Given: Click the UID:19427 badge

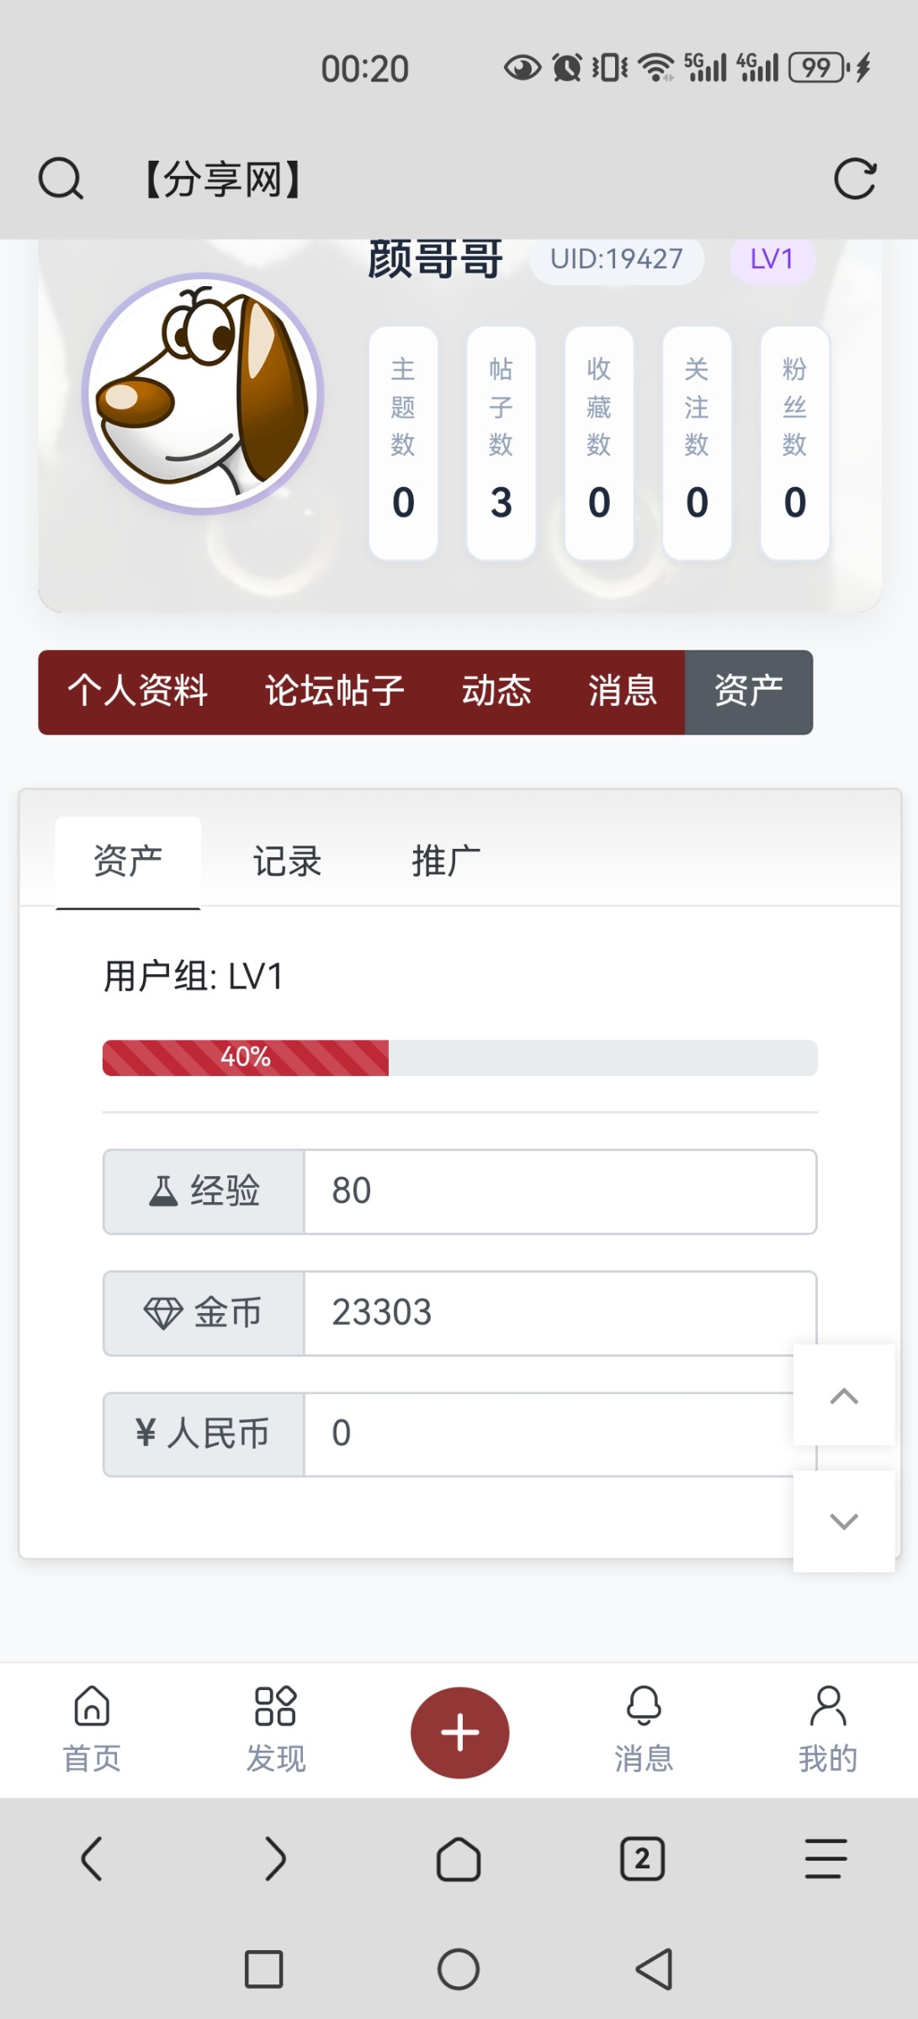Looking at the screenshot, I should (x=617, y=259).
